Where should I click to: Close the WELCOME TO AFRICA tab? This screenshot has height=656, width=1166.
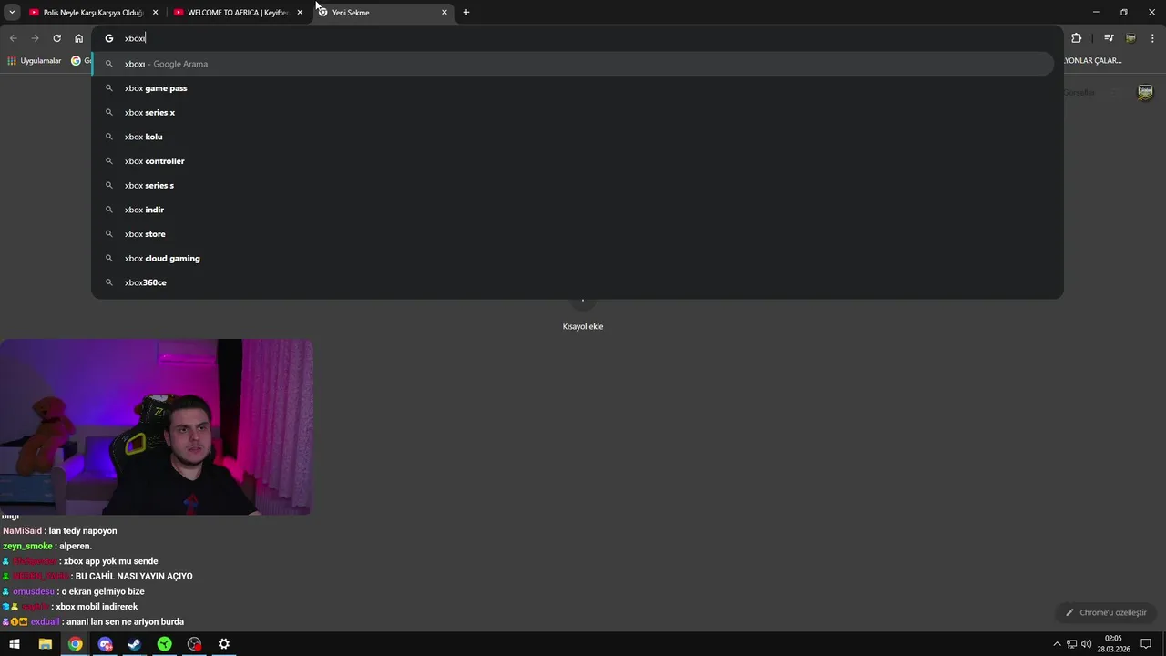[x=300, y=13]
